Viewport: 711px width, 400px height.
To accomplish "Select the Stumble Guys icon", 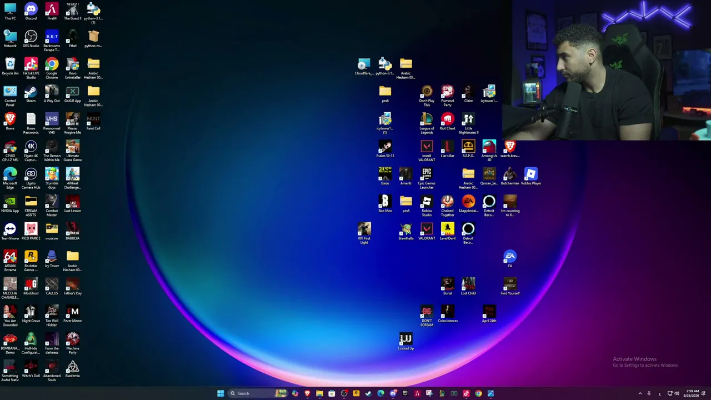I will pos(52,179).
